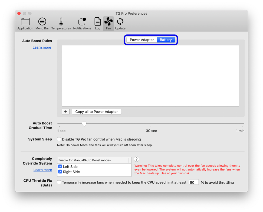Open the Update preferences pane

(120, 24)
